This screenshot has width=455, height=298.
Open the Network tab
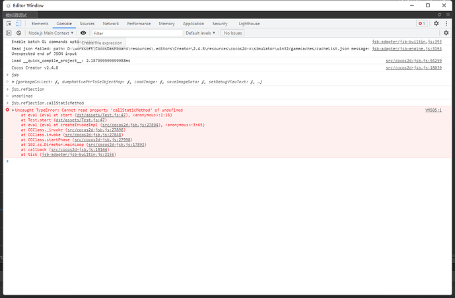coord(111,24)
